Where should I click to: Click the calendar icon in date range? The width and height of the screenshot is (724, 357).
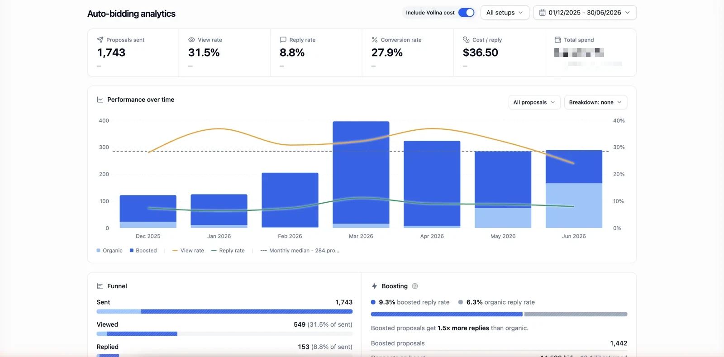542,13
